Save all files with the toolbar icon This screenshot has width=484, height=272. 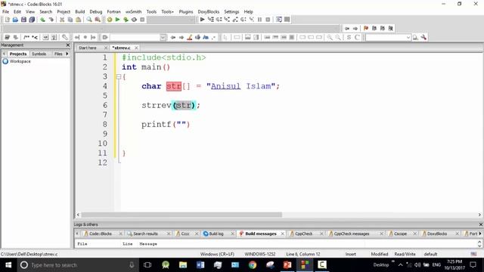[32, 20]
